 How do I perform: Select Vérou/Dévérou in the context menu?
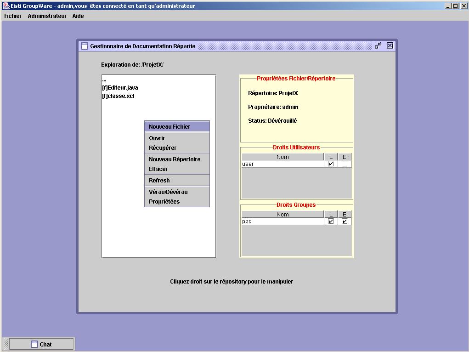(168, 192)
